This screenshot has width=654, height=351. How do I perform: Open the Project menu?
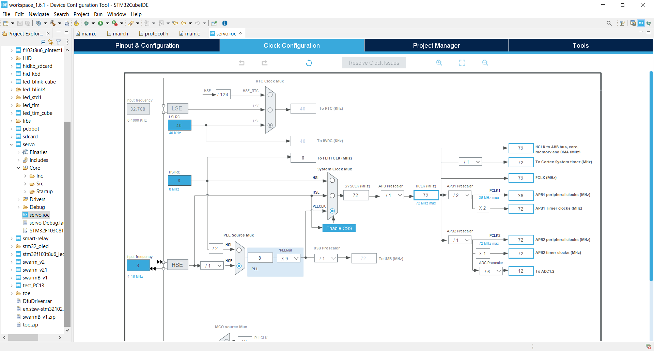point(81,14)
